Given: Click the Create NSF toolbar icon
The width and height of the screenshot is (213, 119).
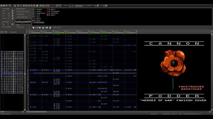Looking at the screenshot, I should pos(60,6).
